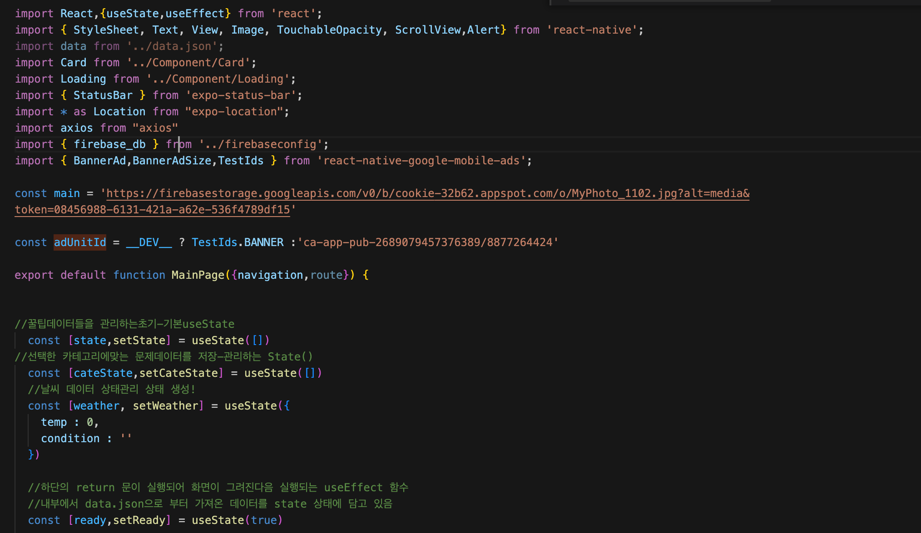Click the '//선택한 카테고리에맞는 문제데이터를' comment line
The height and width of the screenshot is (533, 921).
pyautogui.click(x=164, y=357)
